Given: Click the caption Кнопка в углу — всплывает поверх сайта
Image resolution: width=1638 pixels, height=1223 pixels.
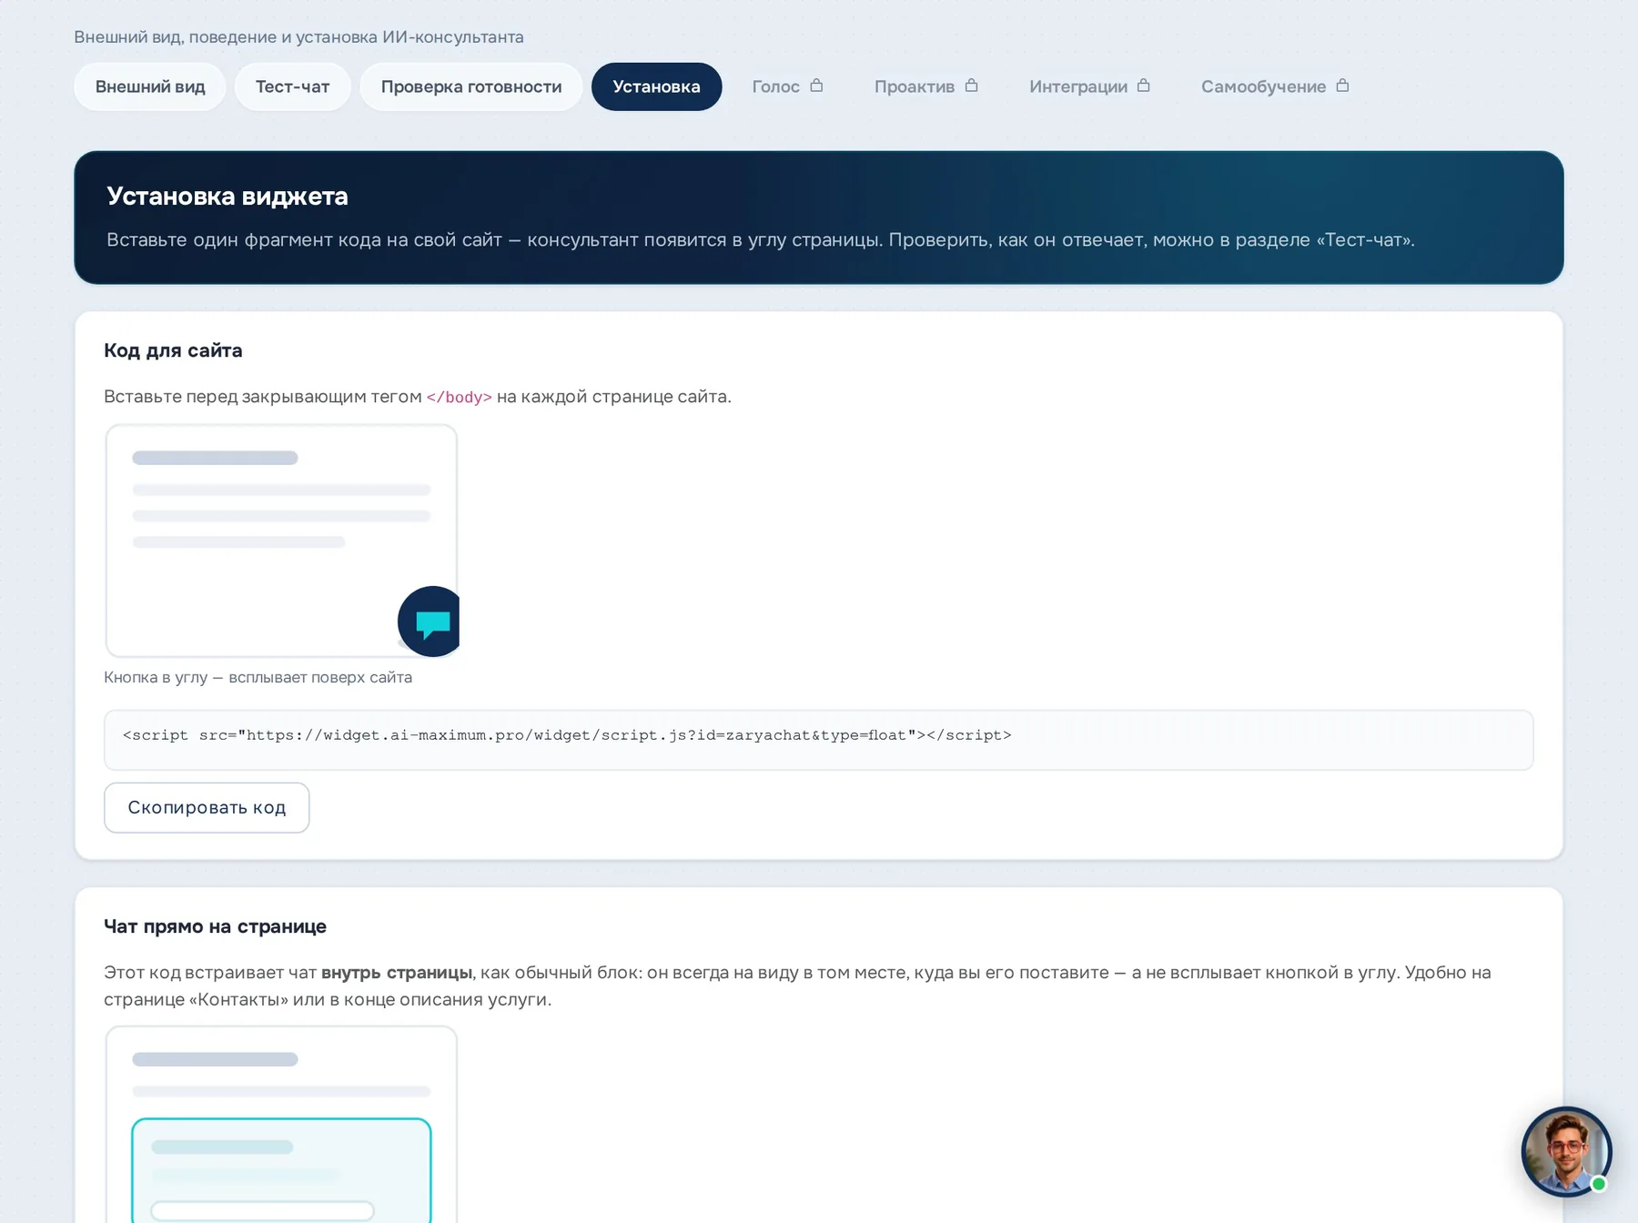Looking at the screenshot, I should click(x=258, y=677).
